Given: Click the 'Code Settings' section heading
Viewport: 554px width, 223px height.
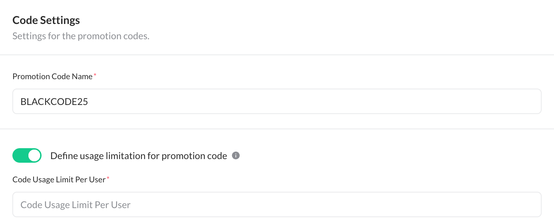Looking at the screenshot, I should [46, 20].
